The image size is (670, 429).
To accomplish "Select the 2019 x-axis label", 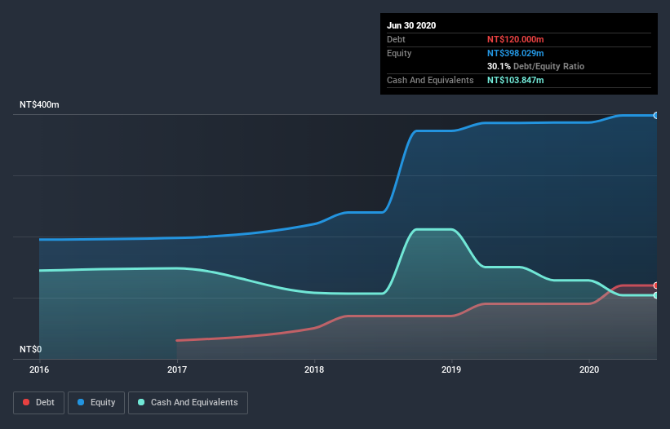I will tap(451, 369).
